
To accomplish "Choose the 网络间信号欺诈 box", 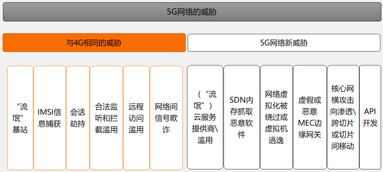I will click(166, 118).
